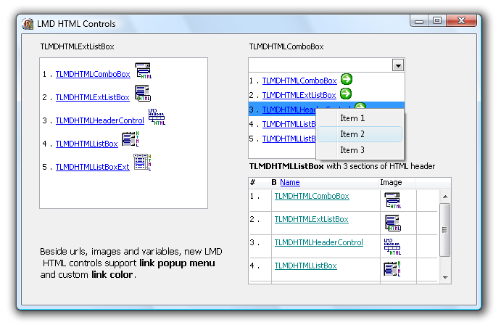Open the TLMDHTMLComboBox dropdown arrow
The height and width of the screenshot is (333, 501).
(x=397, y=65)
